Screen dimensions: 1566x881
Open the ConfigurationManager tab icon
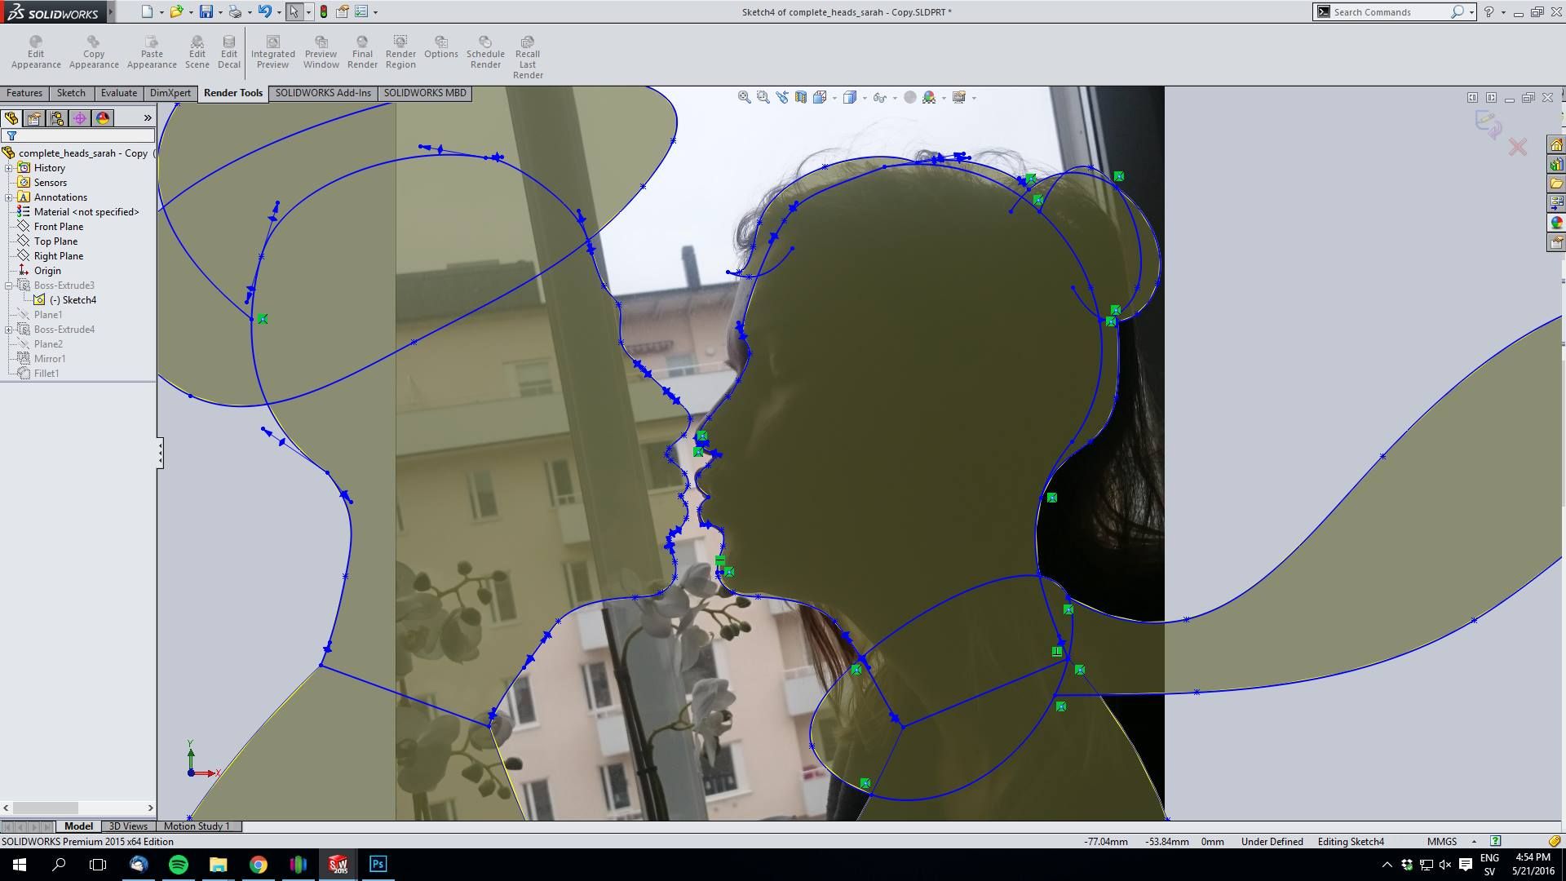pyautogui.click(x=56, y=118)
